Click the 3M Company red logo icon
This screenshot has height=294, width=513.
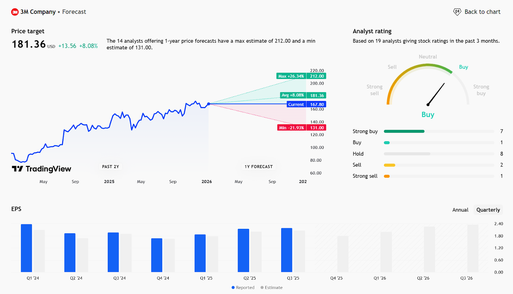[x=15, y=12]
